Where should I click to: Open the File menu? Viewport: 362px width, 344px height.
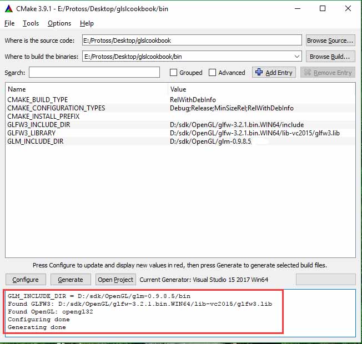9,23
